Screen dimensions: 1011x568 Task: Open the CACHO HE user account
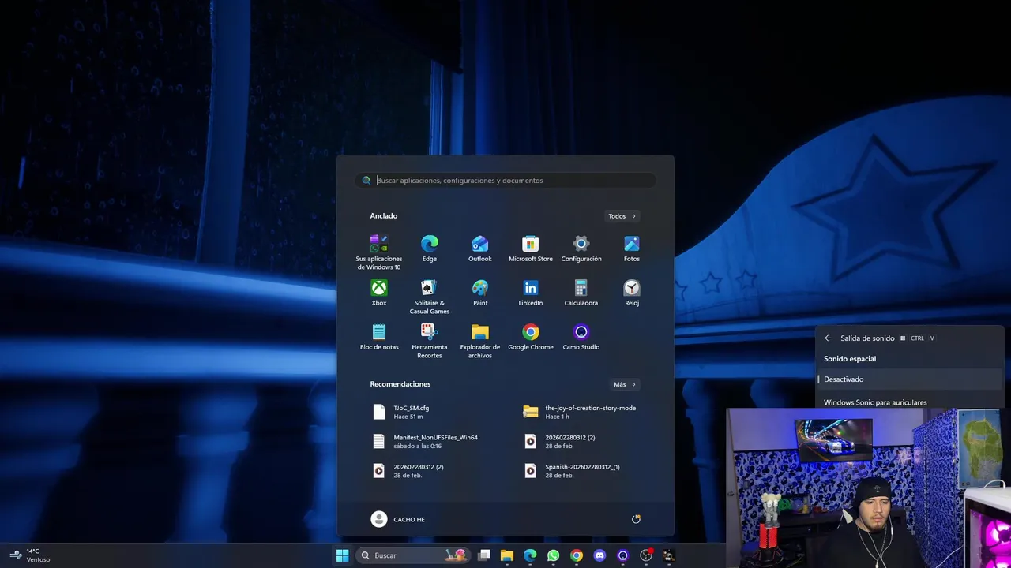[398, 519]
